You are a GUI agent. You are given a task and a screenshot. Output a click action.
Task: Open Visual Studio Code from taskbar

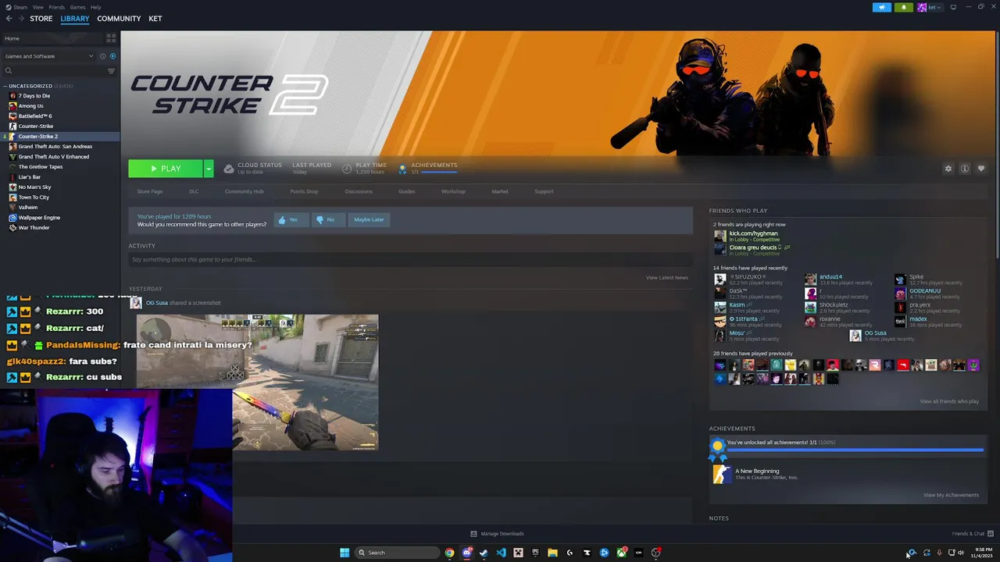point(501,553)
